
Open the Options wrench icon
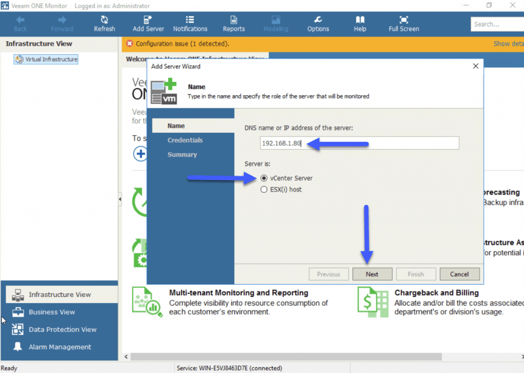click(x=318, y=20)
